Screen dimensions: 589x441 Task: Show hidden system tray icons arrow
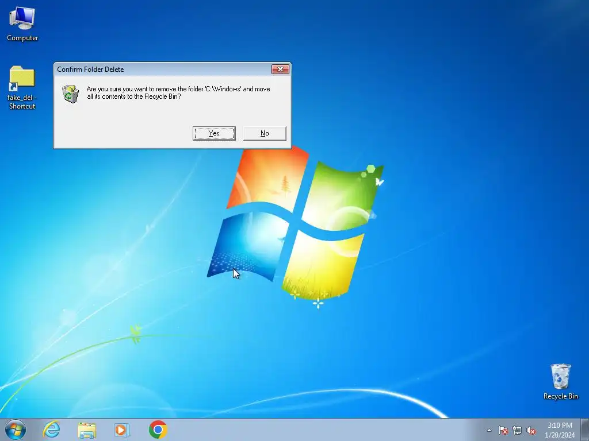(489, 430)
